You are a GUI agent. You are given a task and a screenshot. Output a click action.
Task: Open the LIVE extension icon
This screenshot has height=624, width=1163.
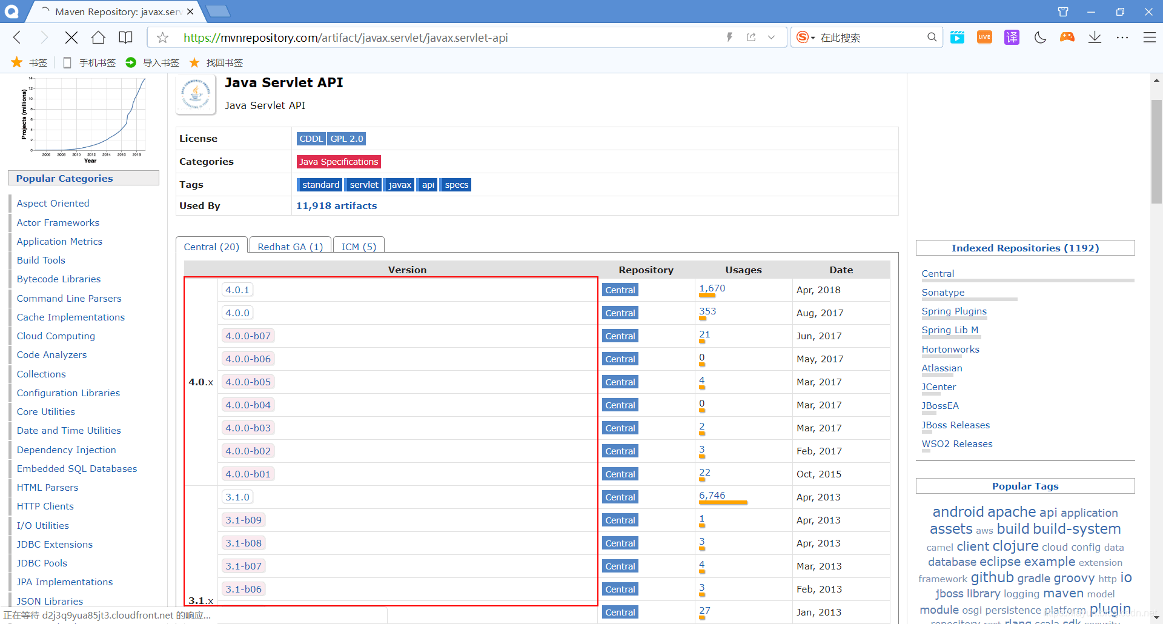(x=984, y=38)
